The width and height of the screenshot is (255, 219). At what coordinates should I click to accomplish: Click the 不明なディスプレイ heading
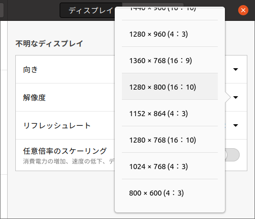pos(49,43)
